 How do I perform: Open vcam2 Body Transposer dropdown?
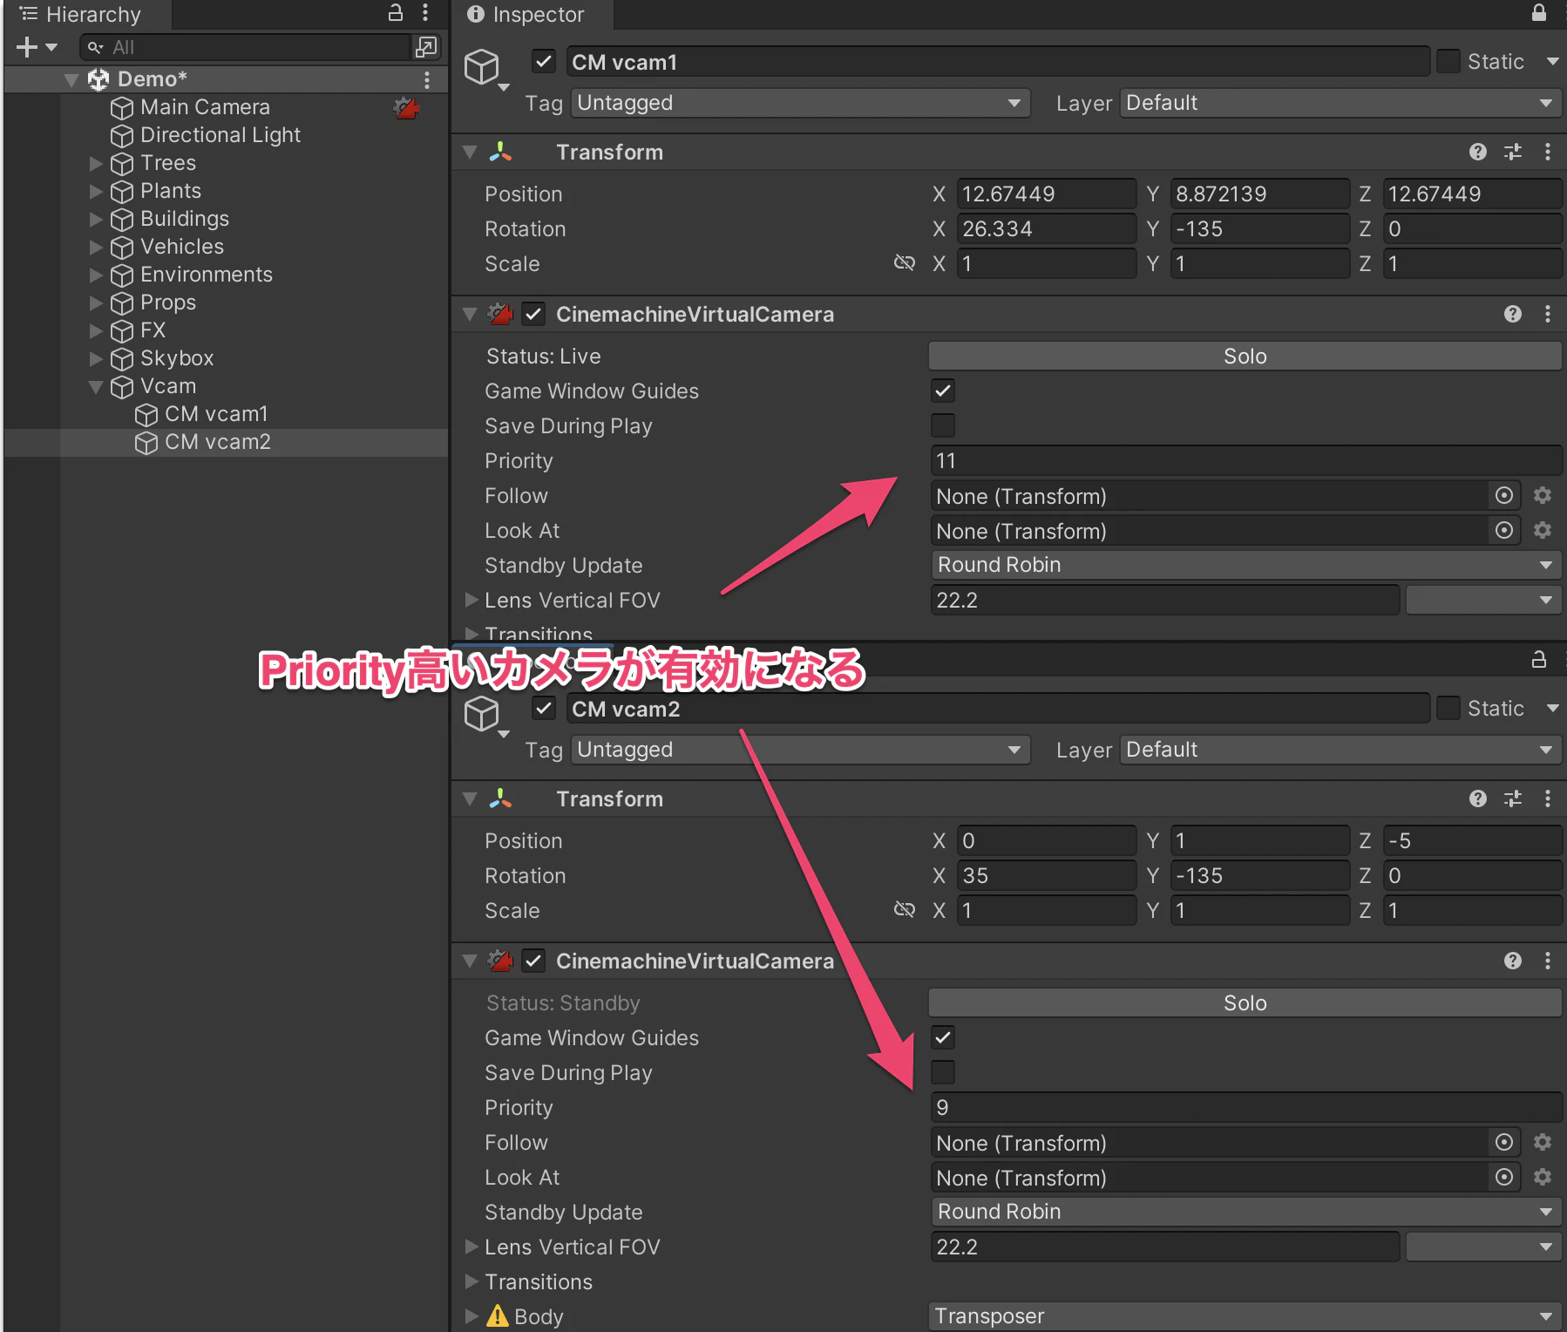pyautogui.click(x=1245, y=1316)
